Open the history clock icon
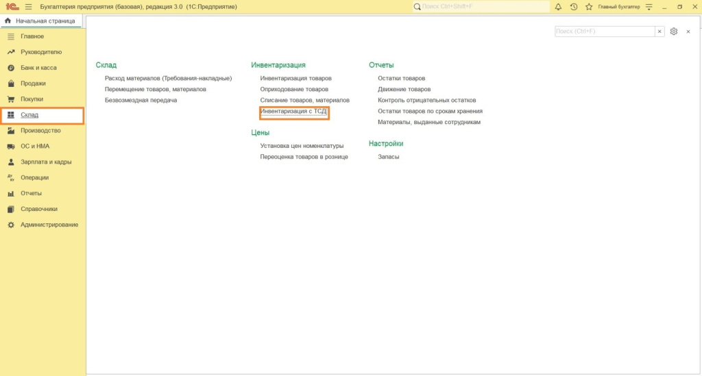The height and width of the screenshot is (376, 702). [574, 7]
